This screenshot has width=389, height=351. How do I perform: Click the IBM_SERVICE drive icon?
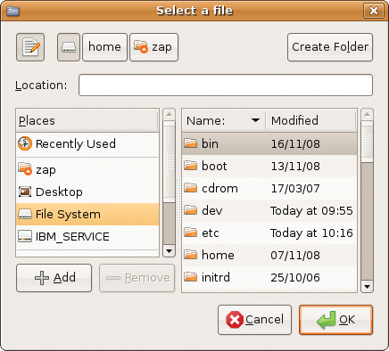pyautogui.click(x=25, y=237)
